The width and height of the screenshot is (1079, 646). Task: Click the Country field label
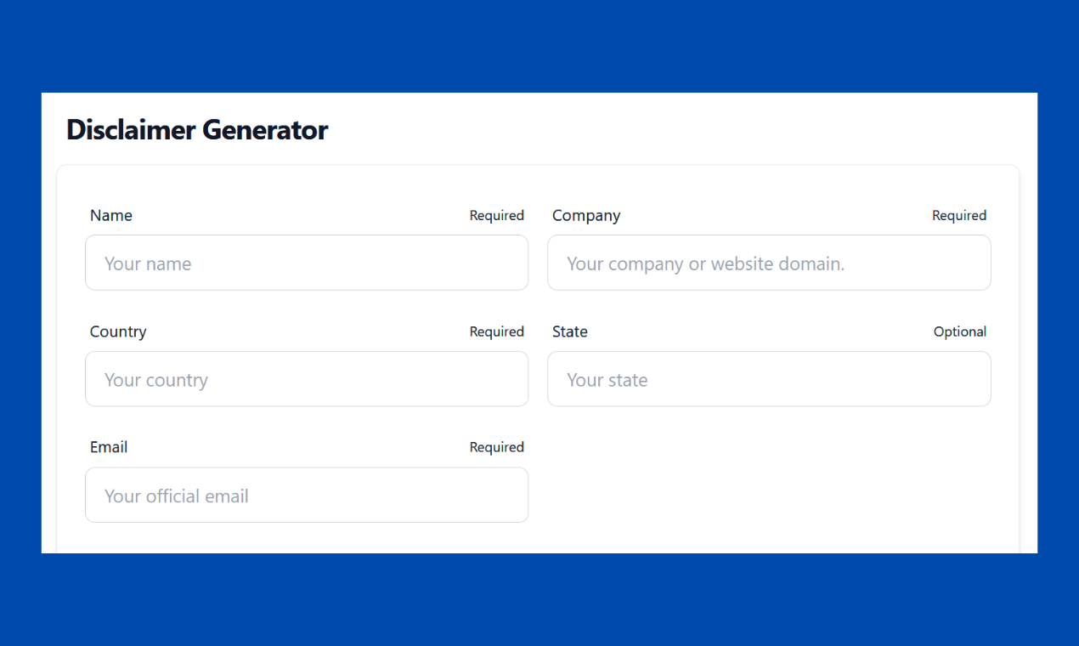coord(118,331)
